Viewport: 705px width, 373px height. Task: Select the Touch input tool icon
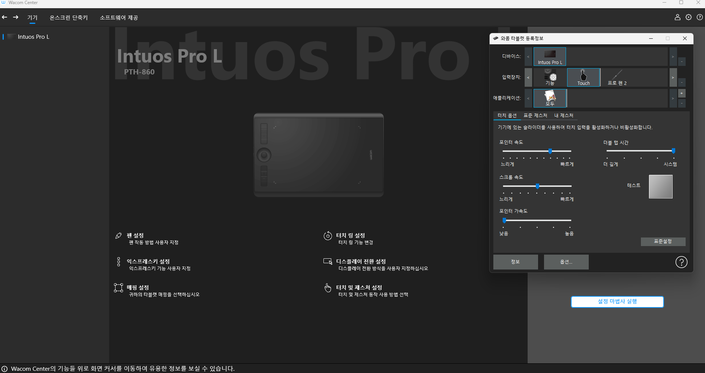(584, 77)
